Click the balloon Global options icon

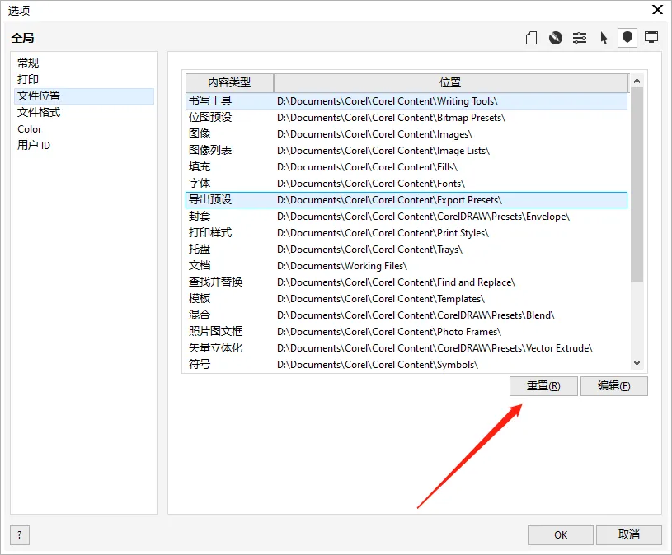pyautogui.click(x=627, y=38)
